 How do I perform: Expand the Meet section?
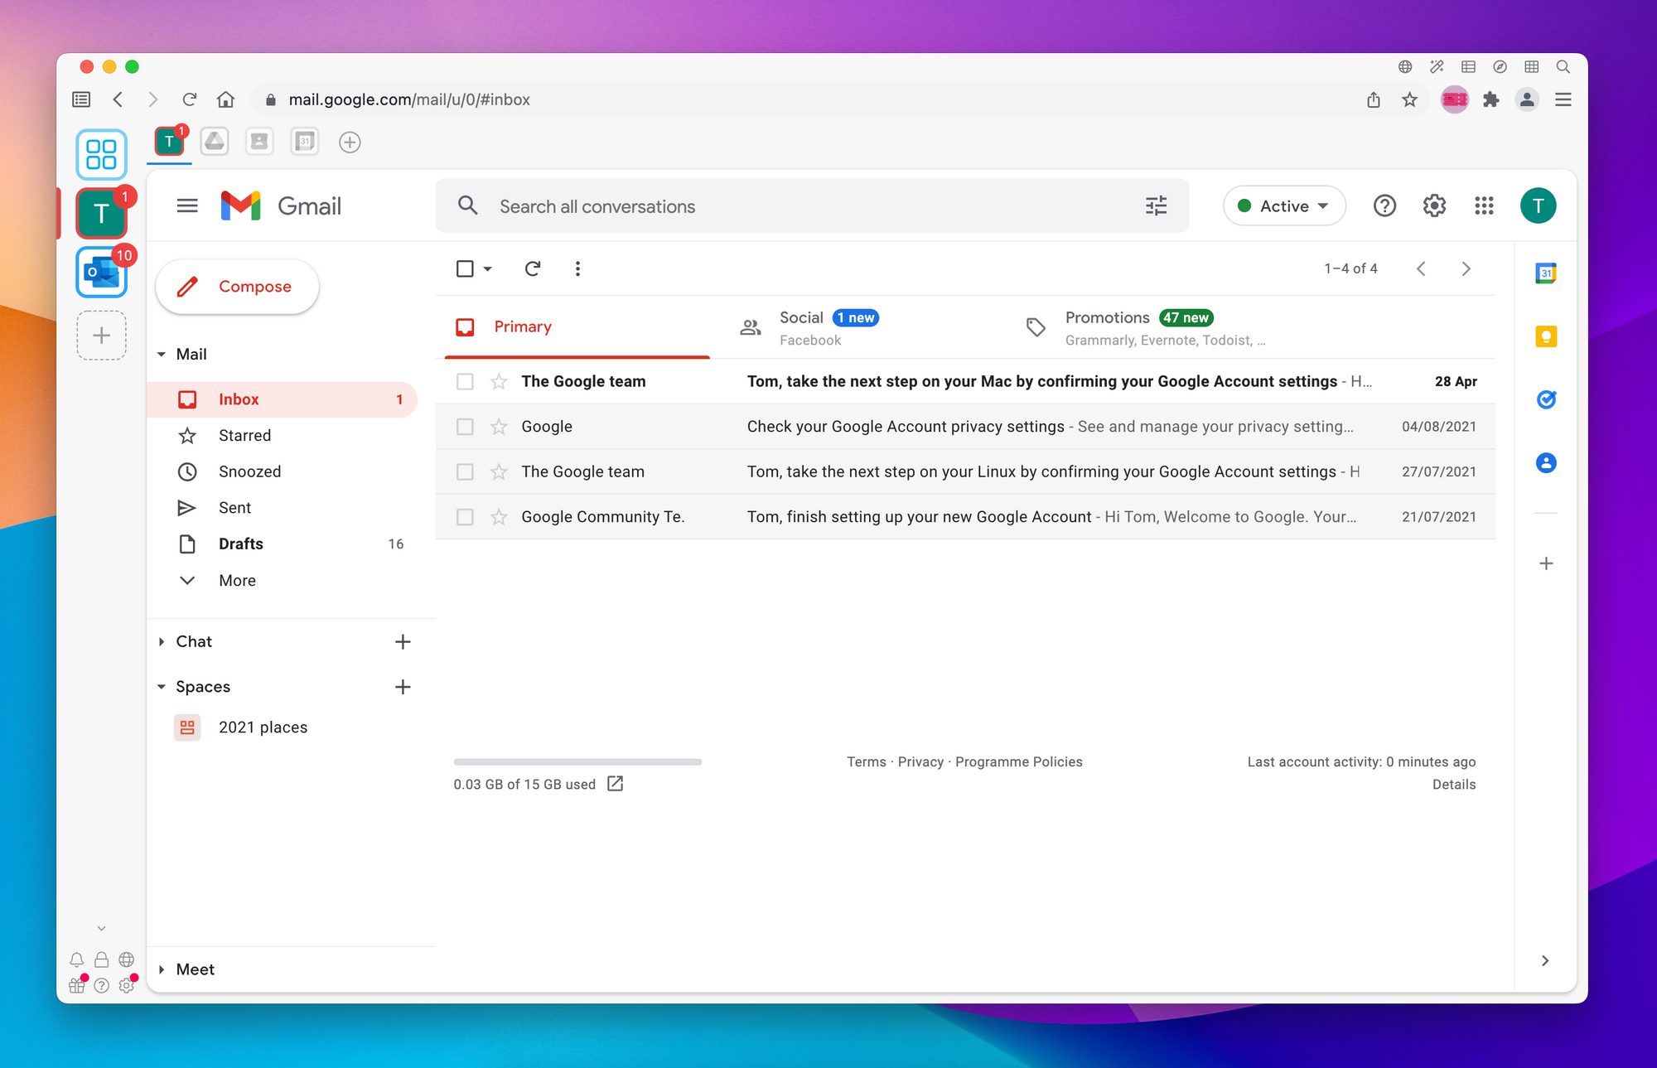162,968
